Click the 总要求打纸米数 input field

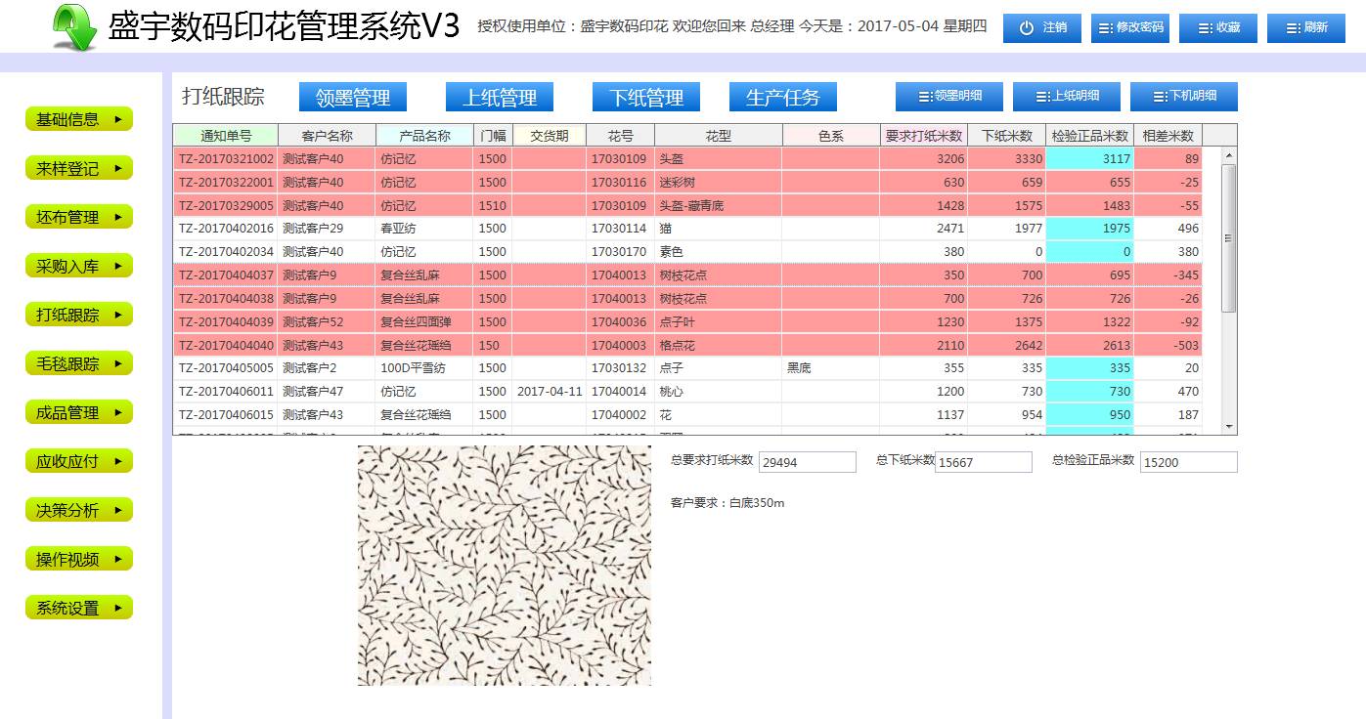pos(807,462)
